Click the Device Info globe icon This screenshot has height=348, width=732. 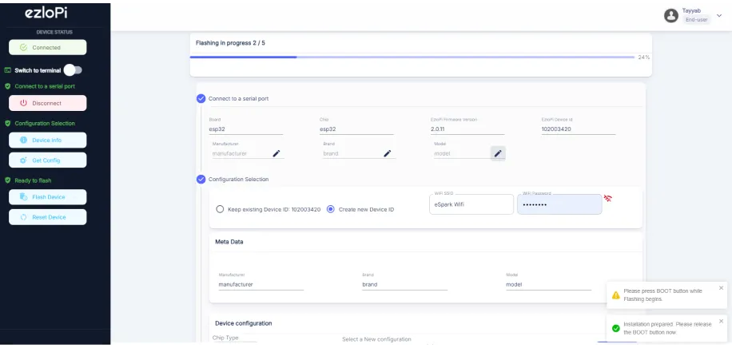click(x=24, y=140)
